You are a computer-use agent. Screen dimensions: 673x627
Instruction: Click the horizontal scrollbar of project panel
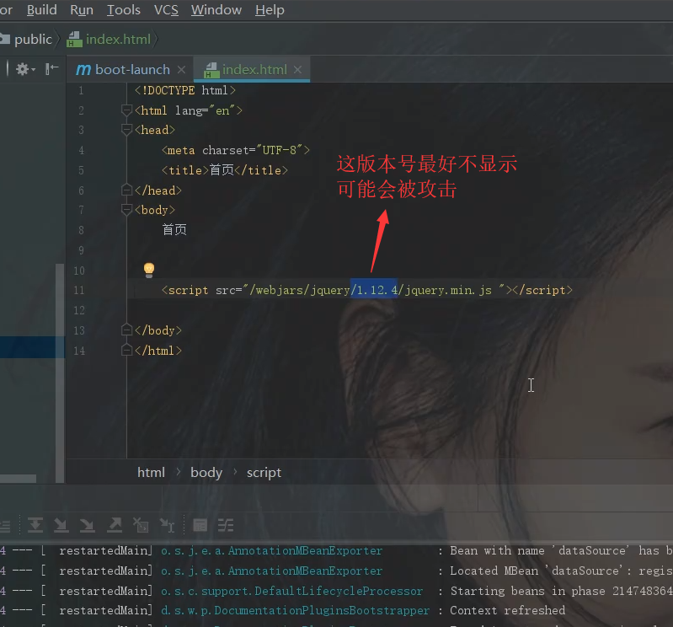pyautogui.click(x=18, y=479)
